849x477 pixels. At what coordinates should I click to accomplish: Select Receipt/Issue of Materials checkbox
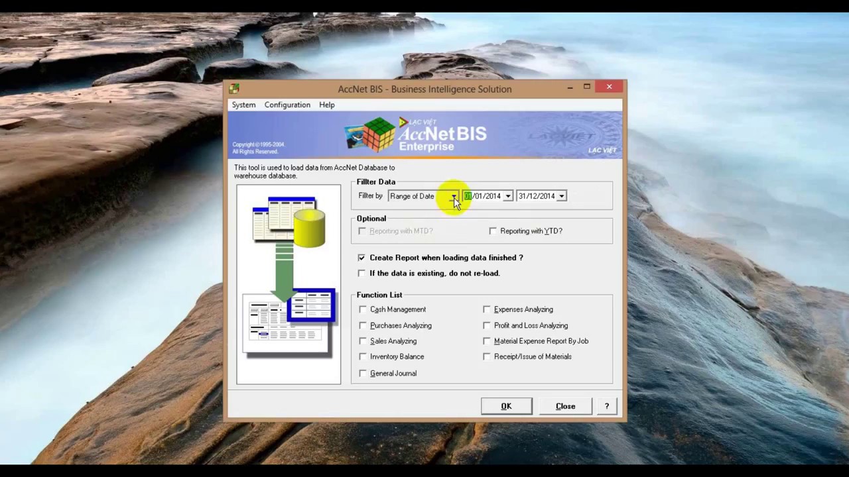coord(487,356)
